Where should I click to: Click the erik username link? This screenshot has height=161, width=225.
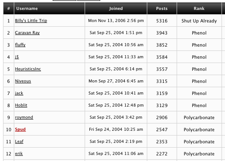19,154
